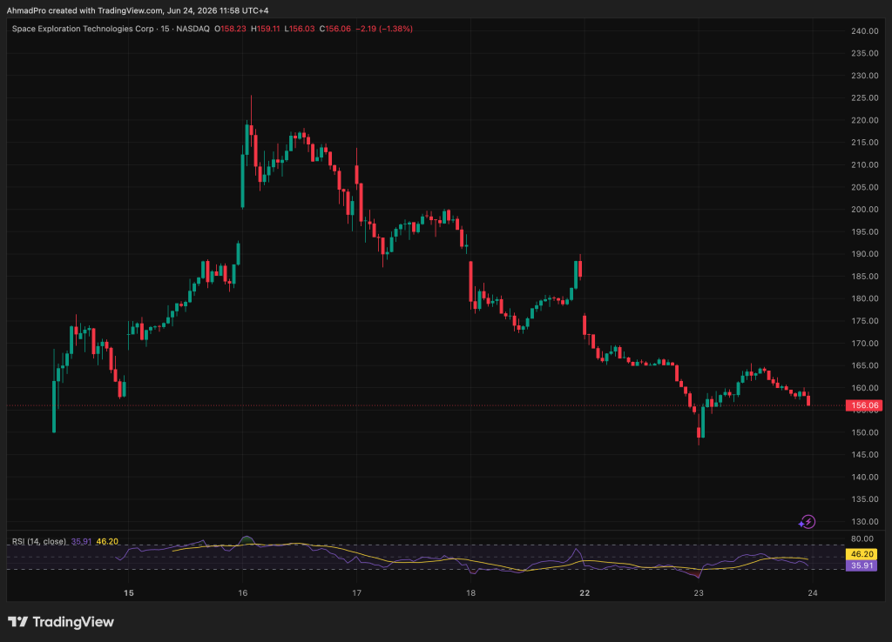
Task: Click the 235.00 price axis label
Action: pos(865,53)
